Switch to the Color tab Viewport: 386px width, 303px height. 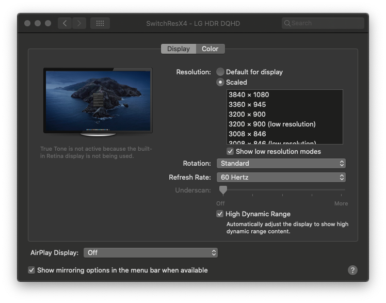210,49
